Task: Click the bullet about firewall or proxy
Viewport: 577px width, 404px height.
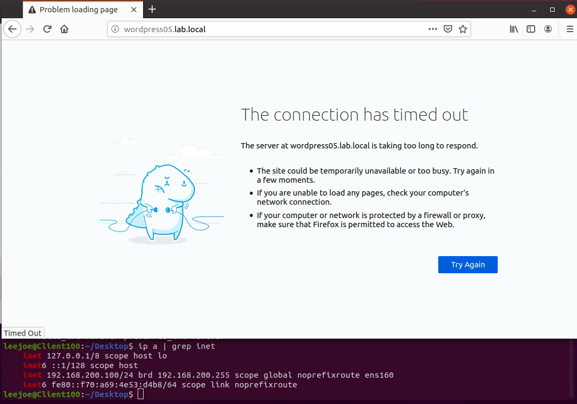Action: pos(371,220)
